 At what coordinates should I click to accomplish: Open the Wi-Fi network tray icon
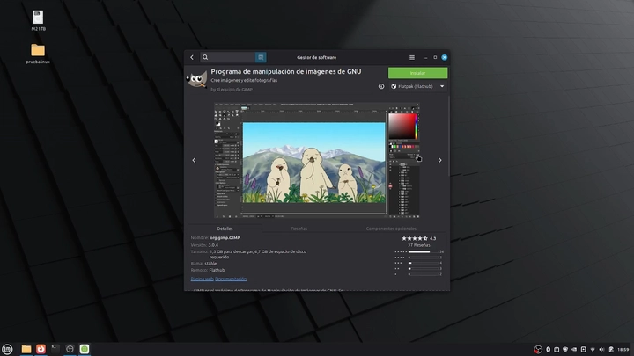click(593, 350)
